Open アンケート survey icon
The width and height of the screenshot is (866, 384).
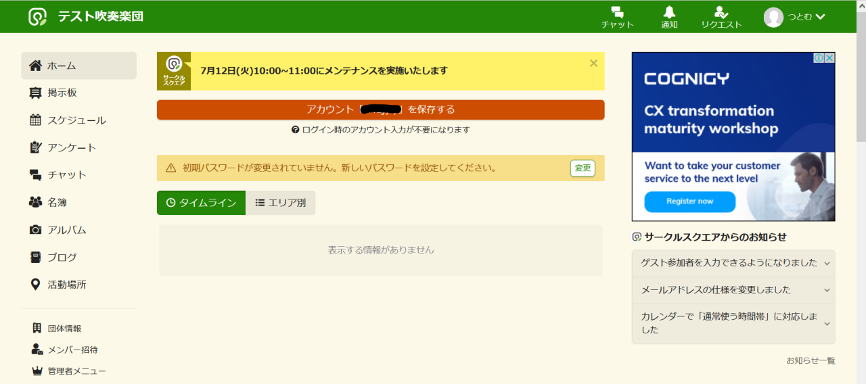click(x=35, y=147)
